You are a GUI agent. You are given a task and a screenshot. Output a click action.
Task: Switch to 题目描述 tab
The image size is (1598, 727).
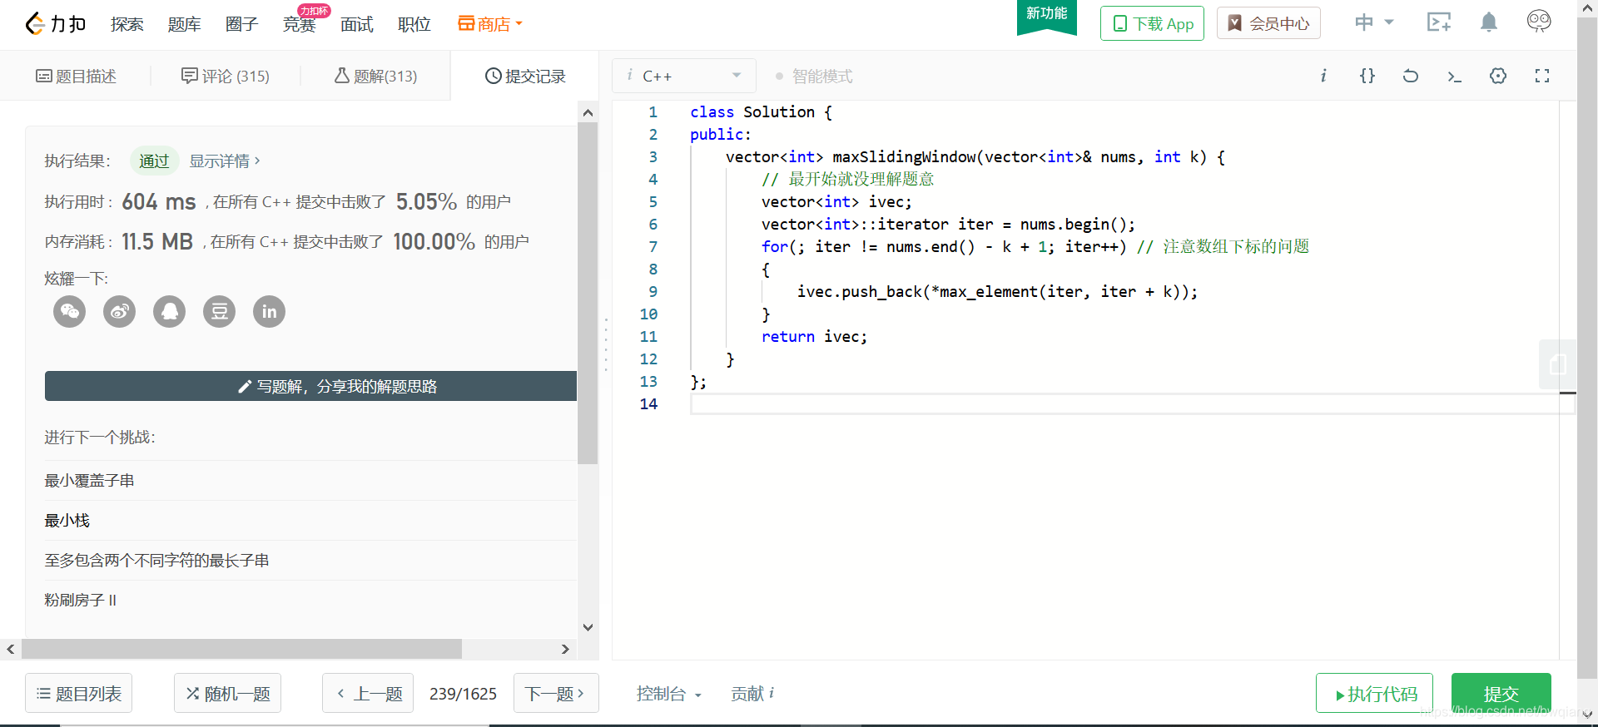[x=76, y=77]
